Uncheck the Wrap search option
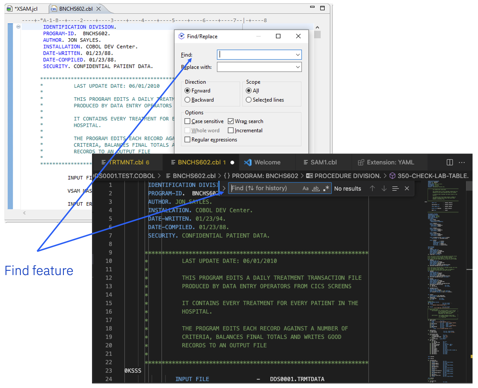Viewport: 478px width, 388px height. (231, 121)
